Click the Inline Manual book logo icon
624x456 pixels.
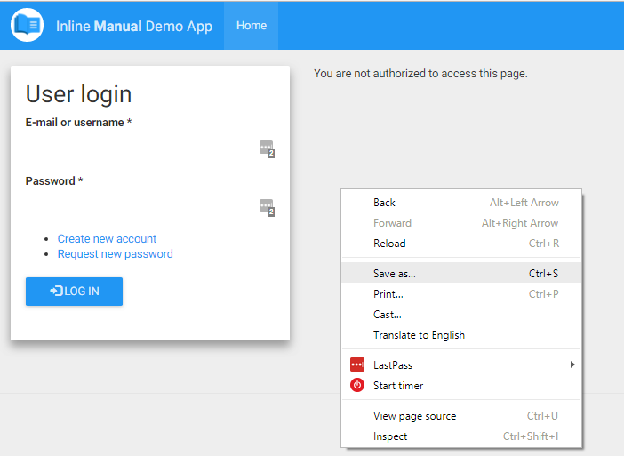(x=27, y=25)
